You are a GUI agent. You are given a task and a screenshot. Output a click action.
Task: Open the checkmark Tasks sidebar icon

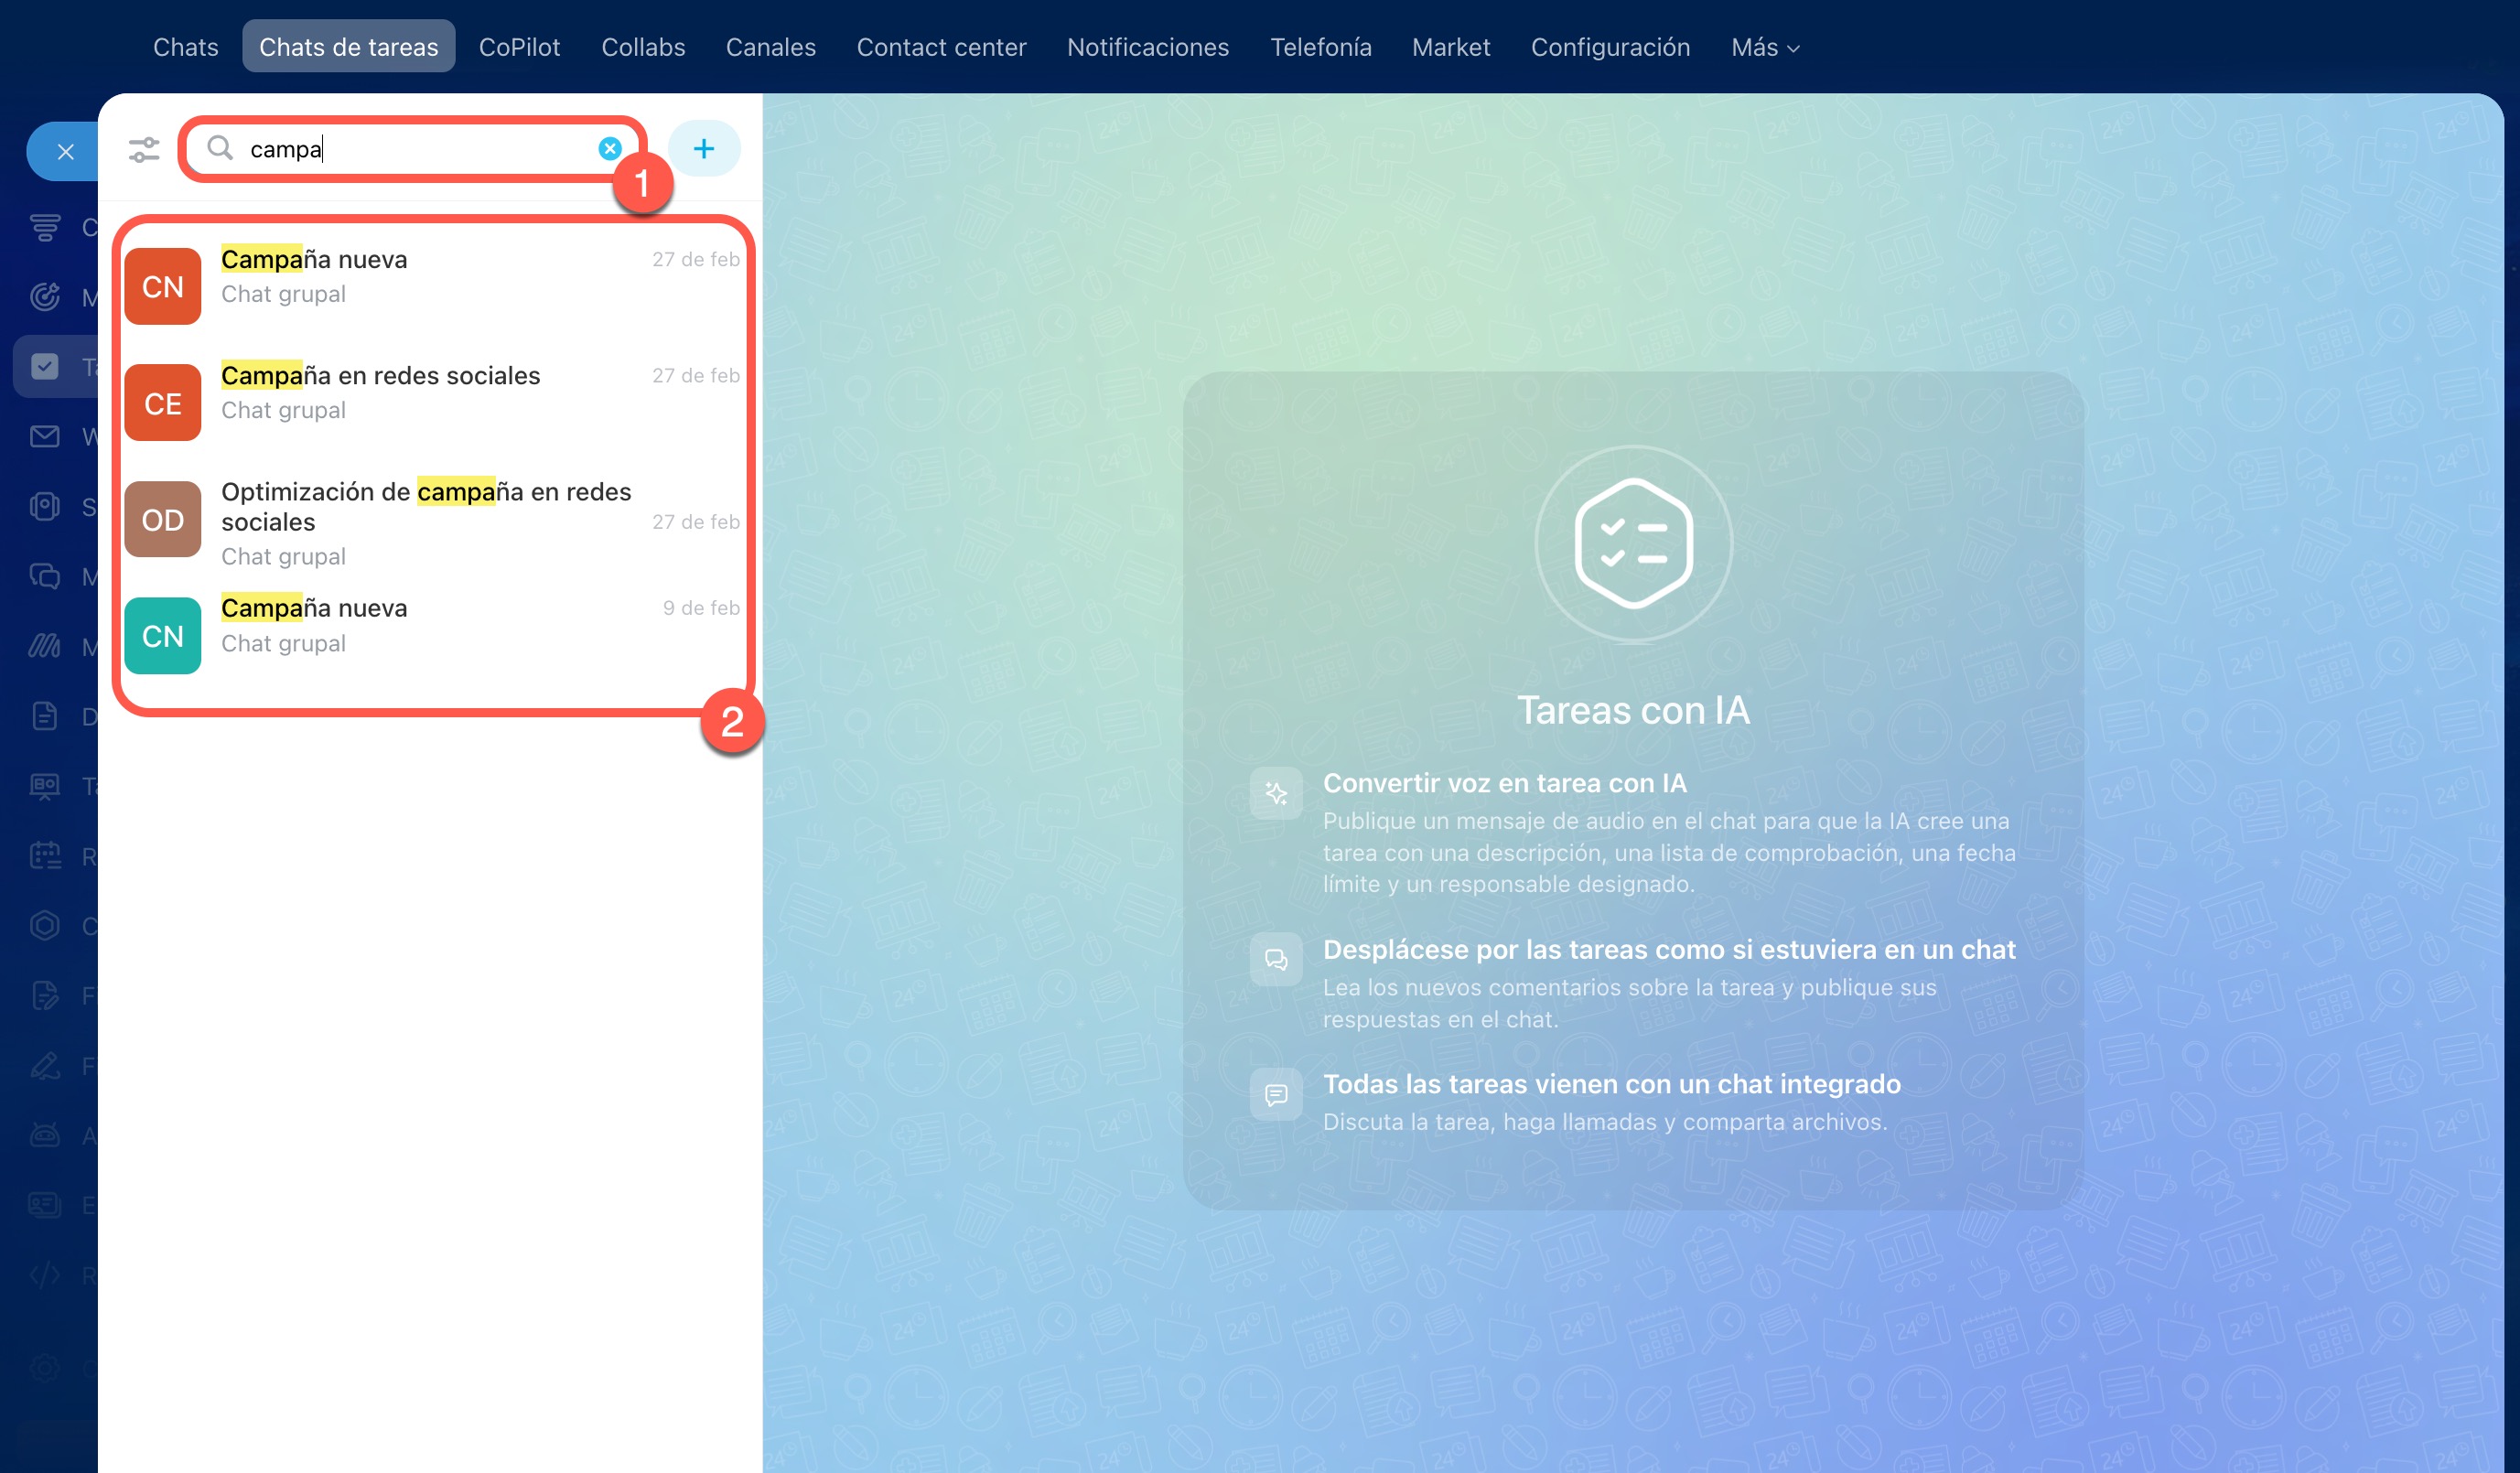point(45,366)
